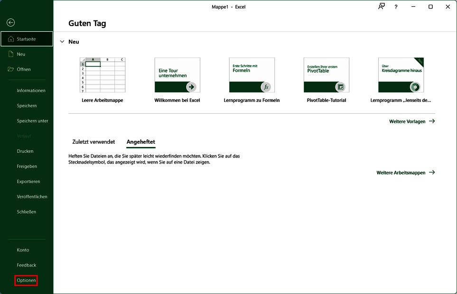The height and width of the screenshot is (294, 457).
Task: Click the Startseite home icon
Action: [11, 39]
